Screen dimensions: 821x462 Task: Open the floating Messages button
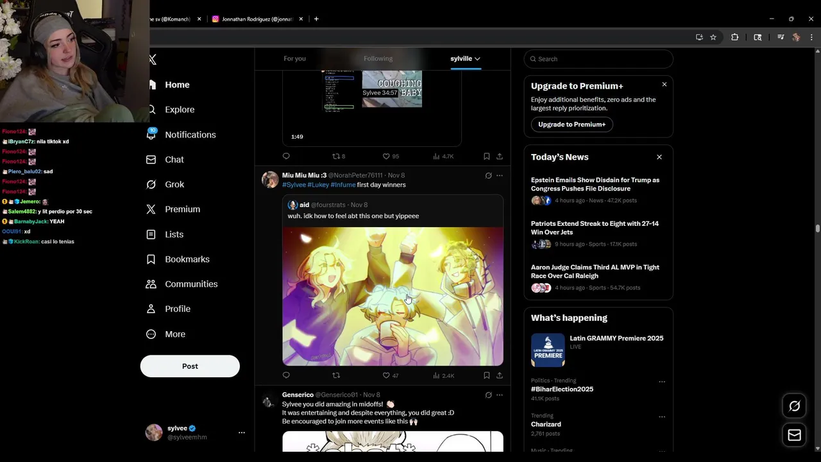coord(794,436)
